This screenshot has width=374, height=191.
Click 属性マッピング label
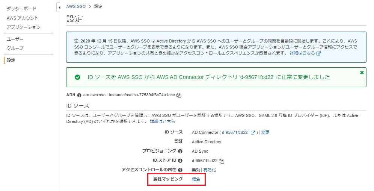(x=168, y=179)
